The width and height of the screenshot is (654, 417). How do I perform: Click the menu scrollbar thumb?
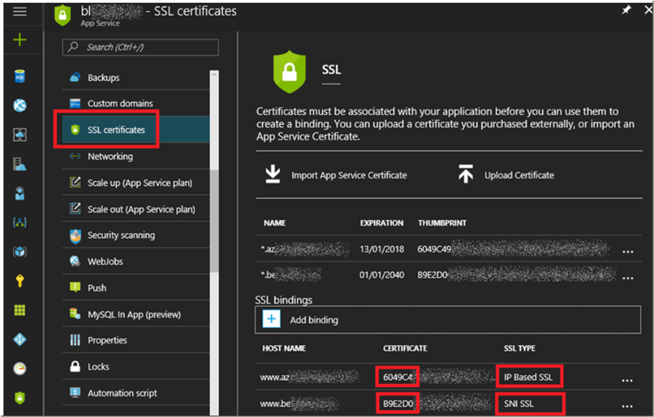214,220
